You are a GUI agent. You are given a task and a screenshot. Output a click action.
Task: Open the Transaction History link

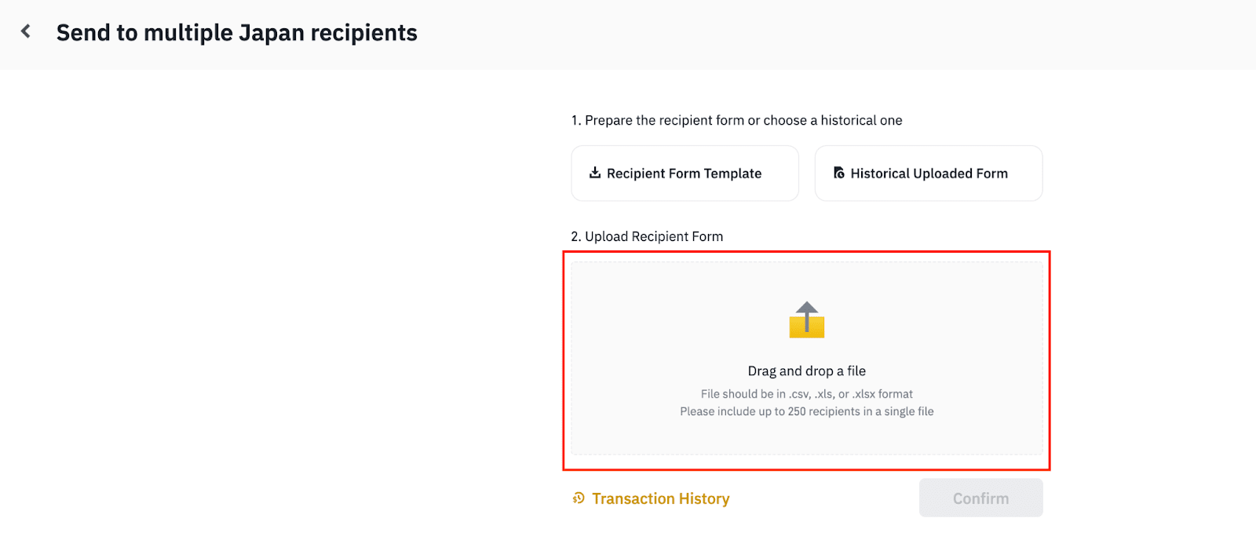coord(652,498)
